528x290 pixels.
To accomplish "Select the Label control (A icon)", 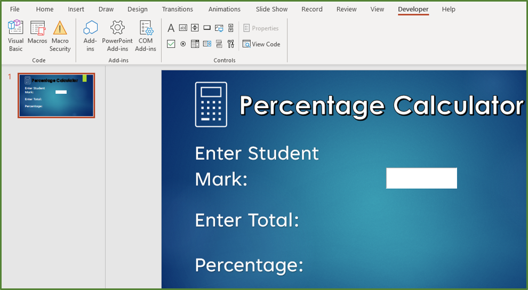I will point(171,28).
